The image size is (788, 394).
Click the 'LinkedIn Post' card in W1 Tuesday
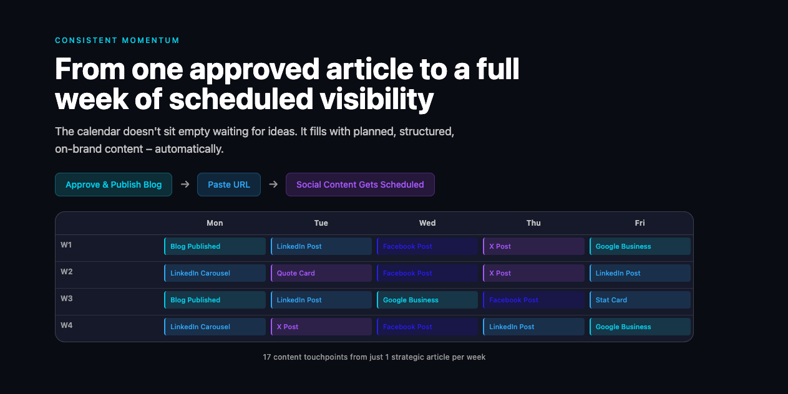pos(321,246)
